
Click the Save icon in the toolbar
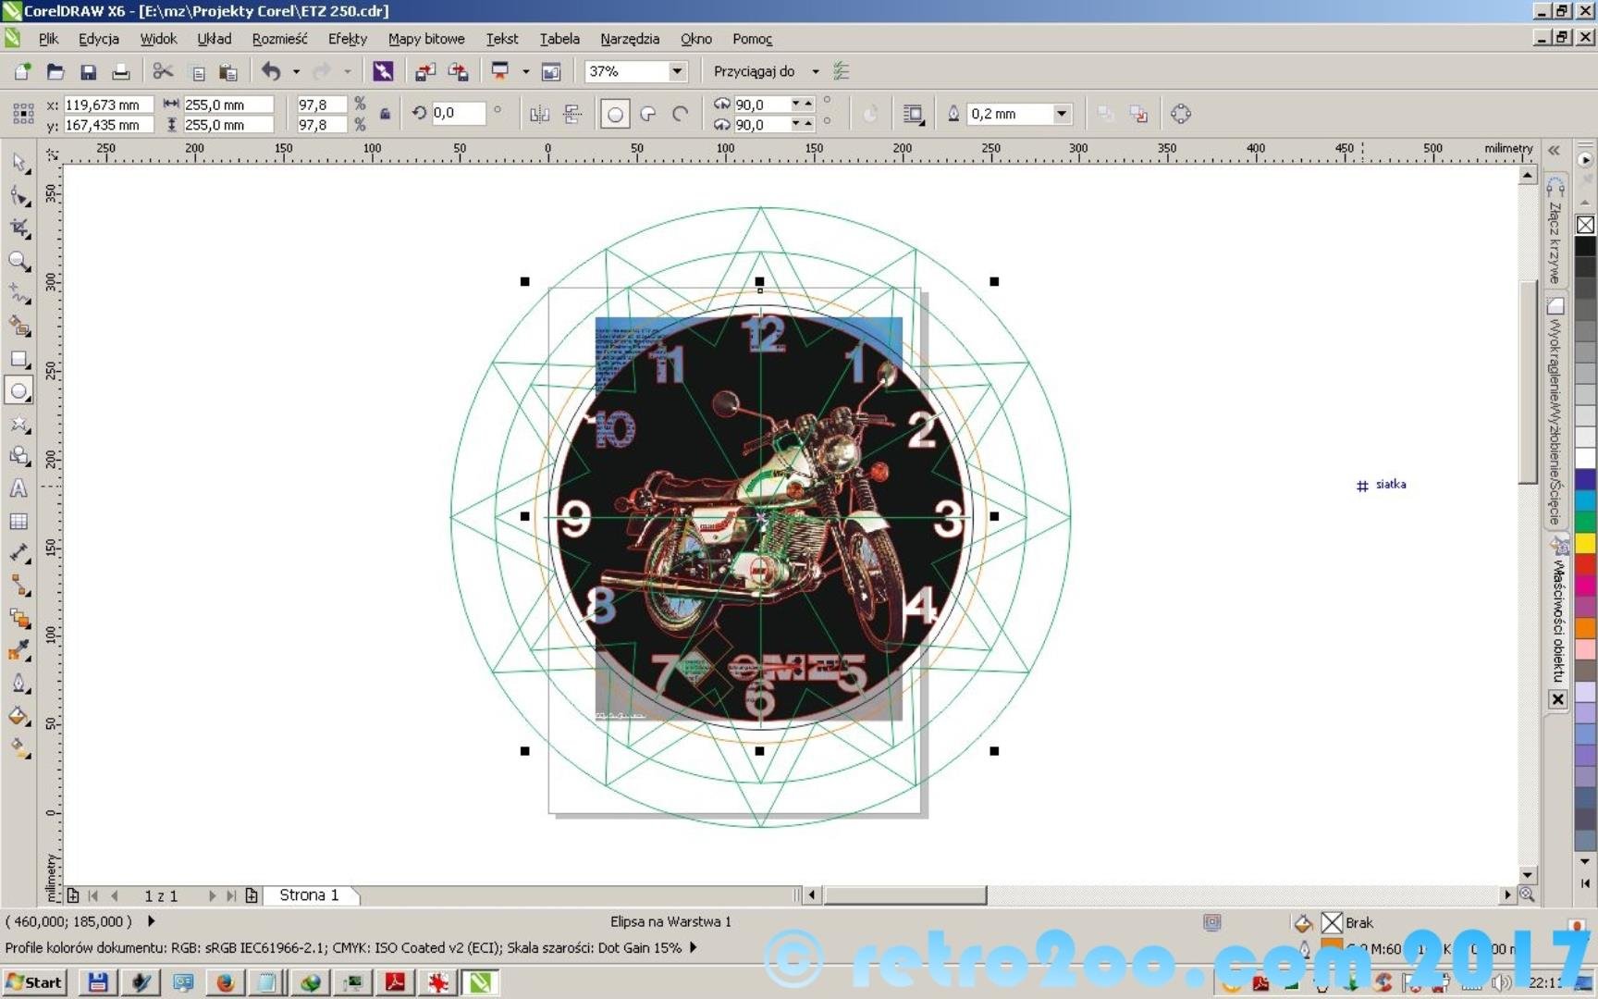[88, 71]
